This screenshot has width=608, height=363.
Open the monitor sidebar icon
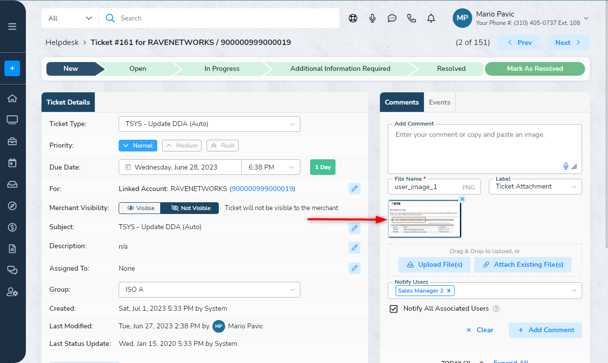13,120
